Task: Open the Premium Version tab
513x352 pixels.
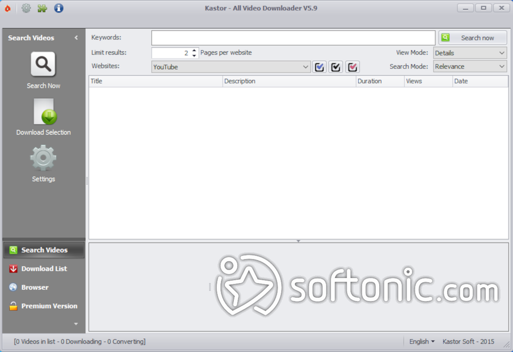Action: coord(44,306)
